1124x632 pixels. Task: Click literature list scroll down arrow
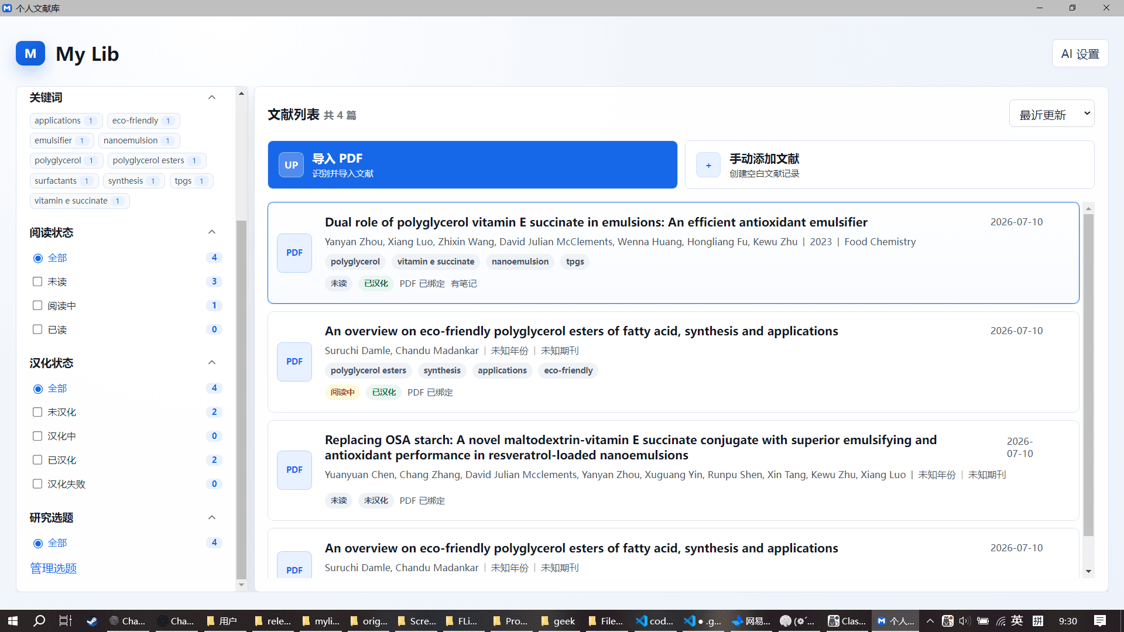pyautogui.click(x=1088, y=571)
